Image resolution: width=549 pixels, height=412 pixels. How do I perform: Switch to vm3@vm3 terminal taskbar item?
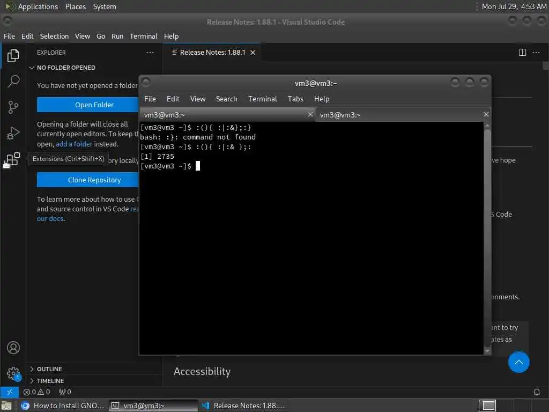pos(153,406)
